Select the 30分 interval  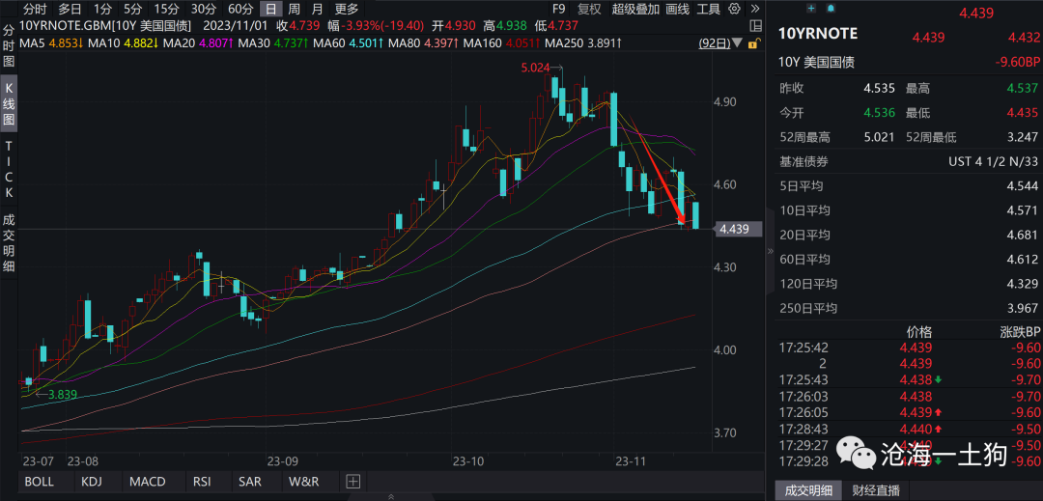203,10
